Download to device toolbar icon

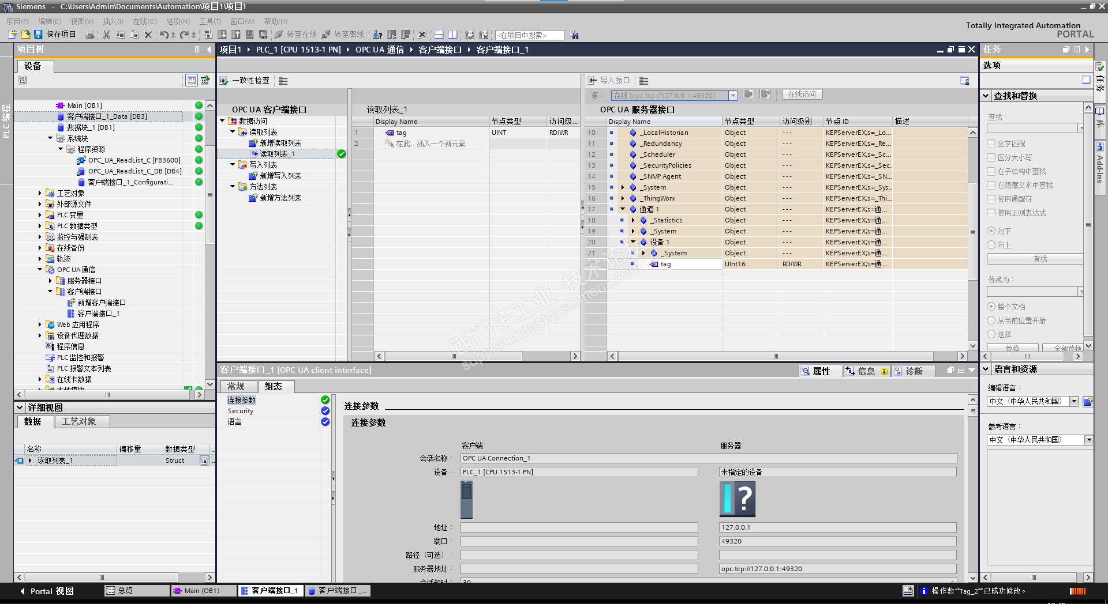[x=222, y=35]
